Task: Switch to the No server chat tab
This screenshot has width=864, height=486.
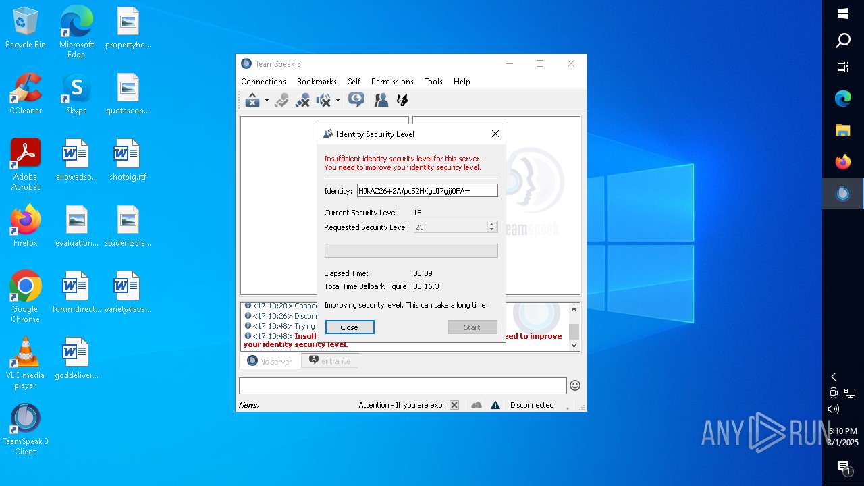Action: (270, 361)
